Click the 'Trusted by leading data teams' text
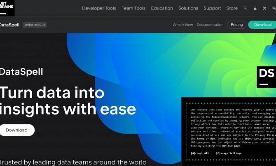This screenshot has width=276, height=166. click(x=73, y=162)
